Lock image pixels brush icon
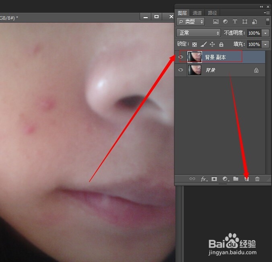Screen dimensions: 272x262 pyautogui.click(x=204, y=44)
